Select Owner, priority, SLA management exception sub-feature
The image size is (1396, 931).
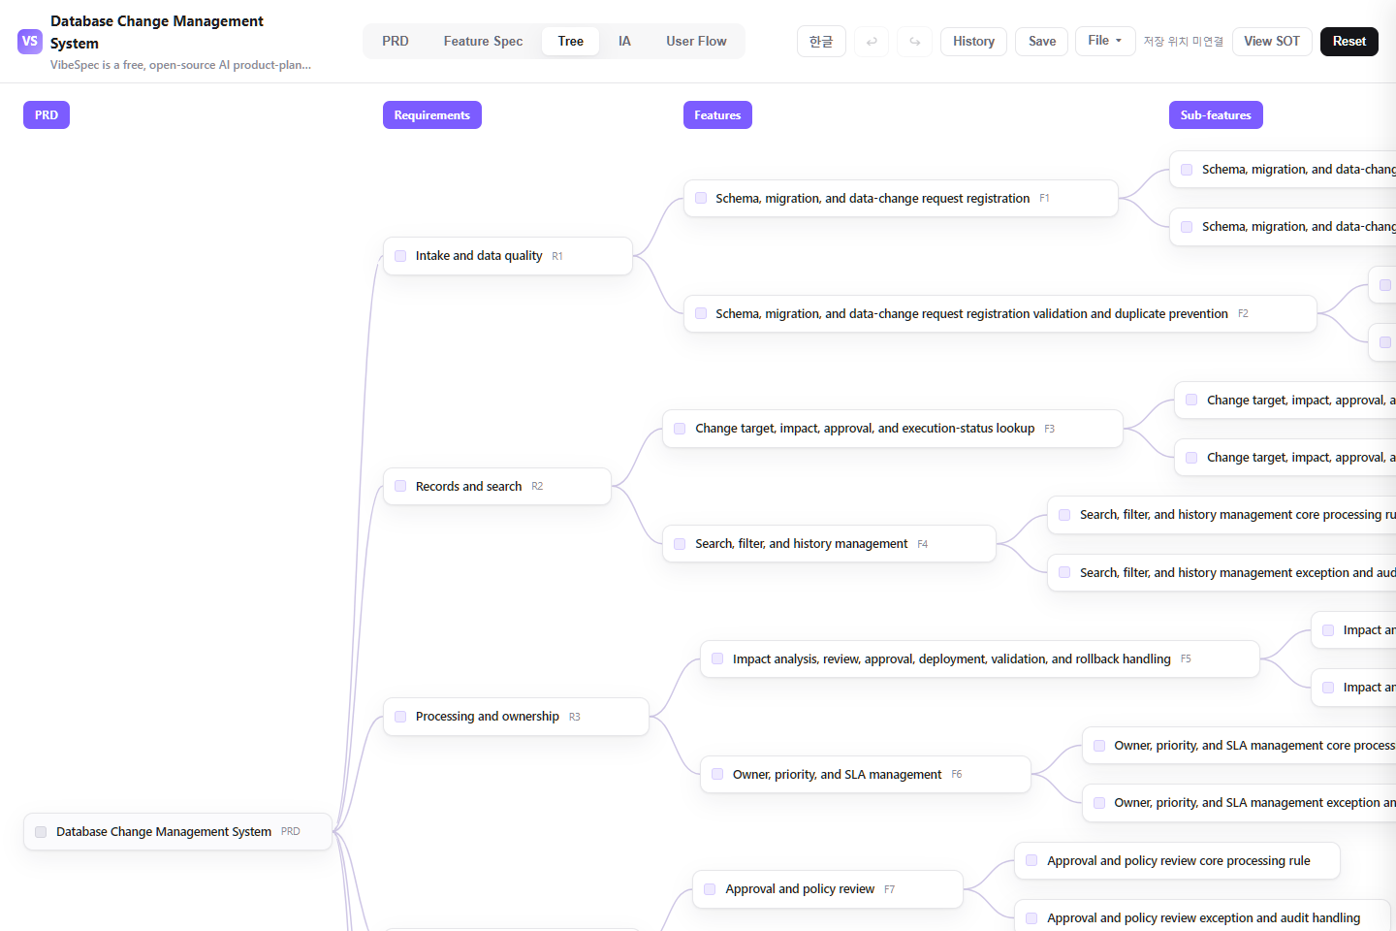point(1240,803)
